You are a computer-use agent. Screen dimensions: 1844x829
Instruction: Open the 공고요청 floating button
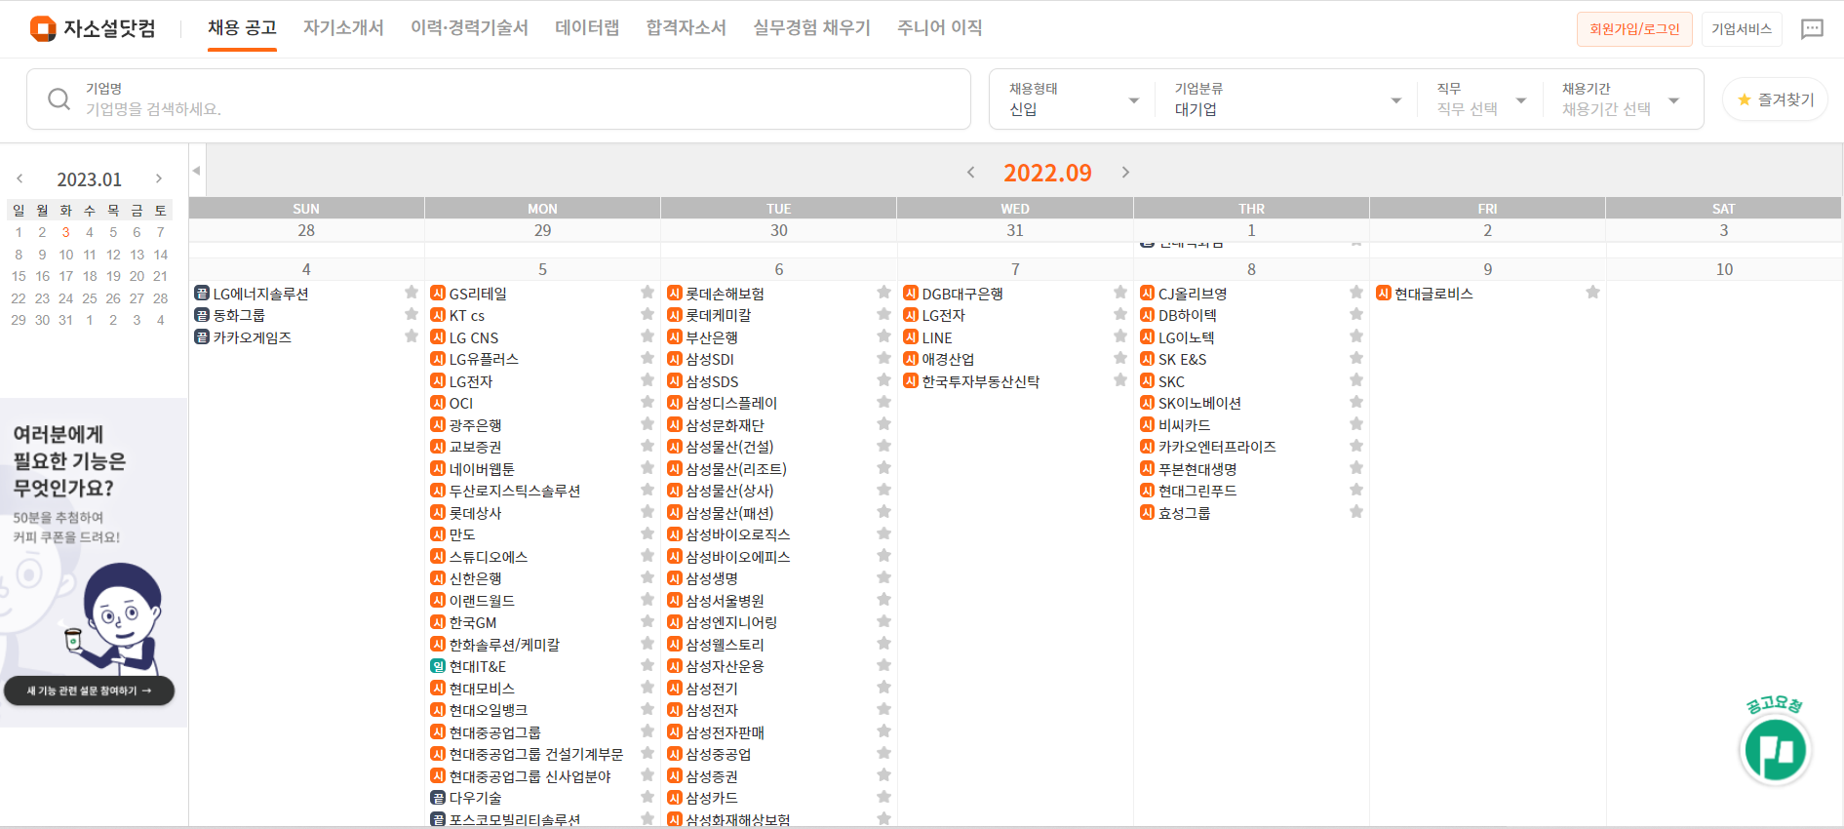point(1775,749)
